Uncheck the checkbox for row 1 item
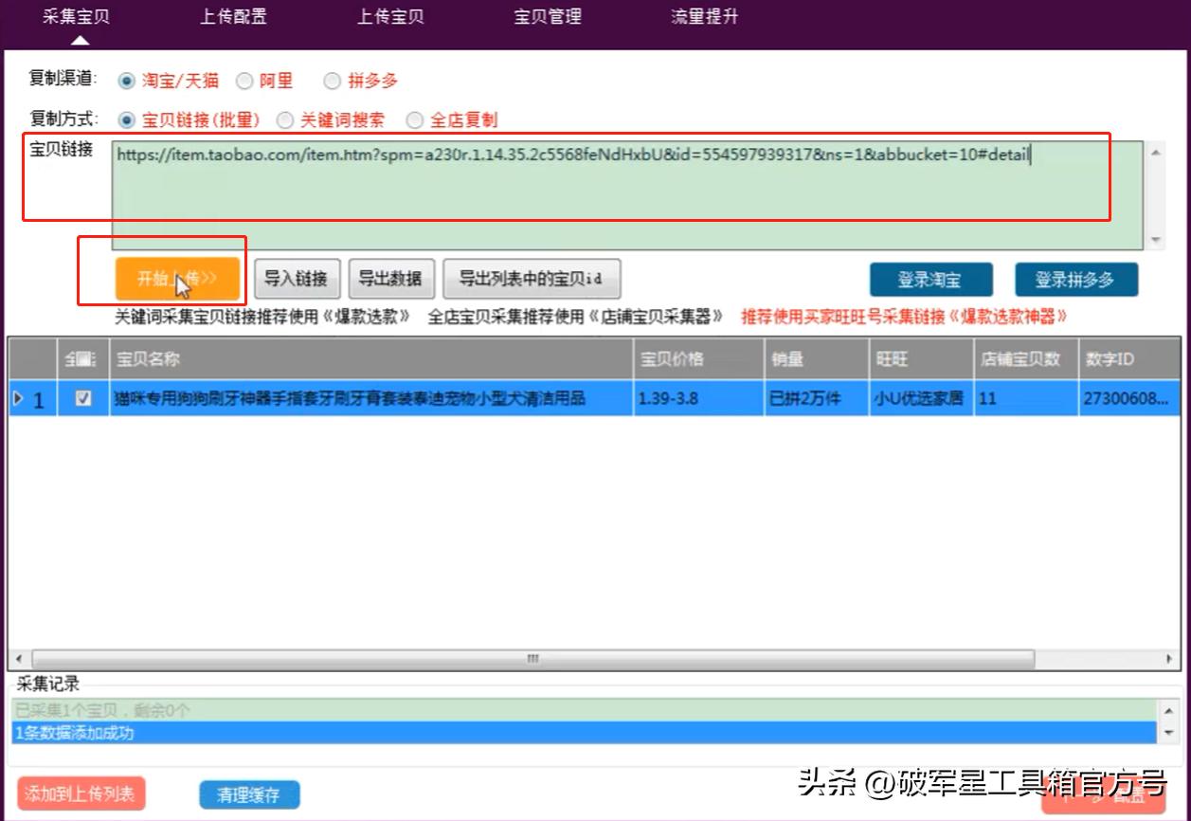This screenshot has height=821, width=1191. [x=83, y=399]
